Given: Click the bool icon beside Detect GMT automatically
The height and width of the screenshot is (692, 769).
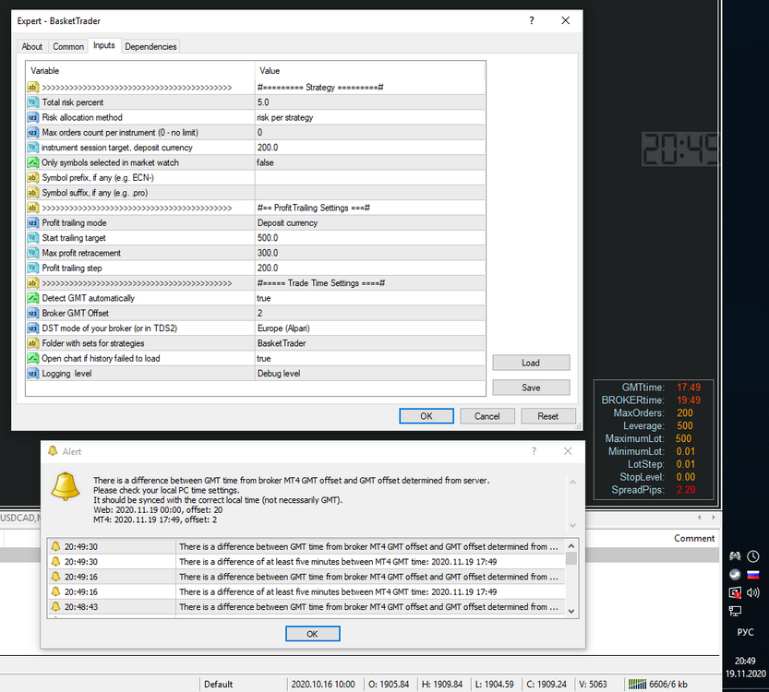Looking at the screenshot, I should (x=32, y=298).
